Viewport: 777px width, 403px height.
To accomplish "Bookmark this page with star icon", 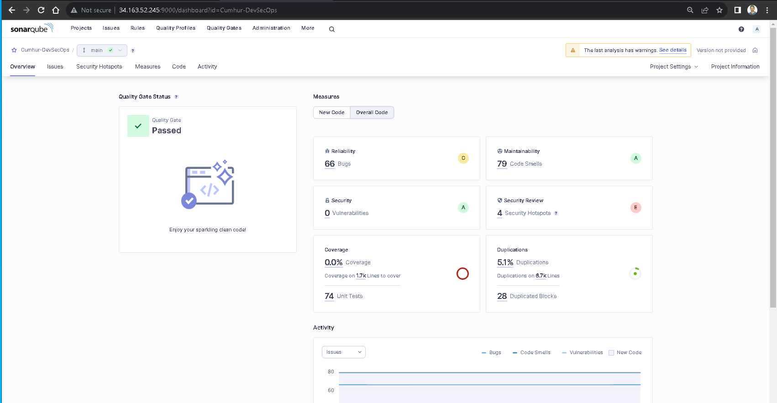I will click(x=719, y=10).
